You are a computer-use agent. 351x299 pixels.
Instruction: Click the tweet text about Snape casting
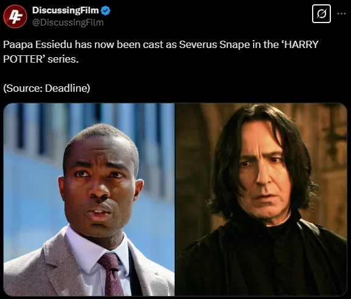point(161,52)
